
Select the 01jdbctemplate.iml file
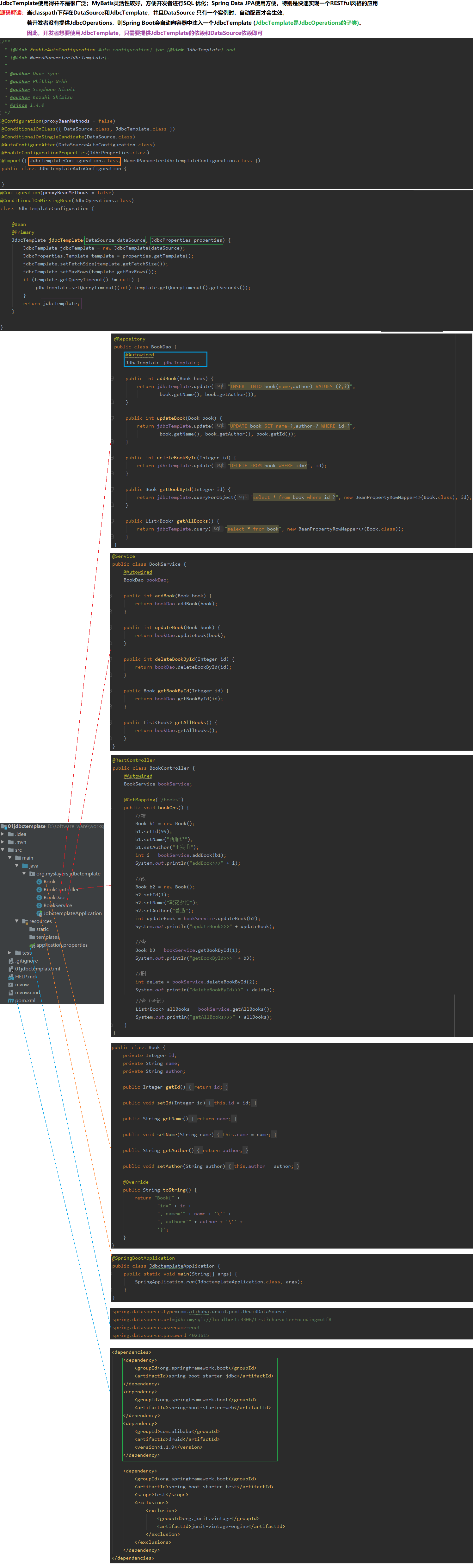(37, 969)
